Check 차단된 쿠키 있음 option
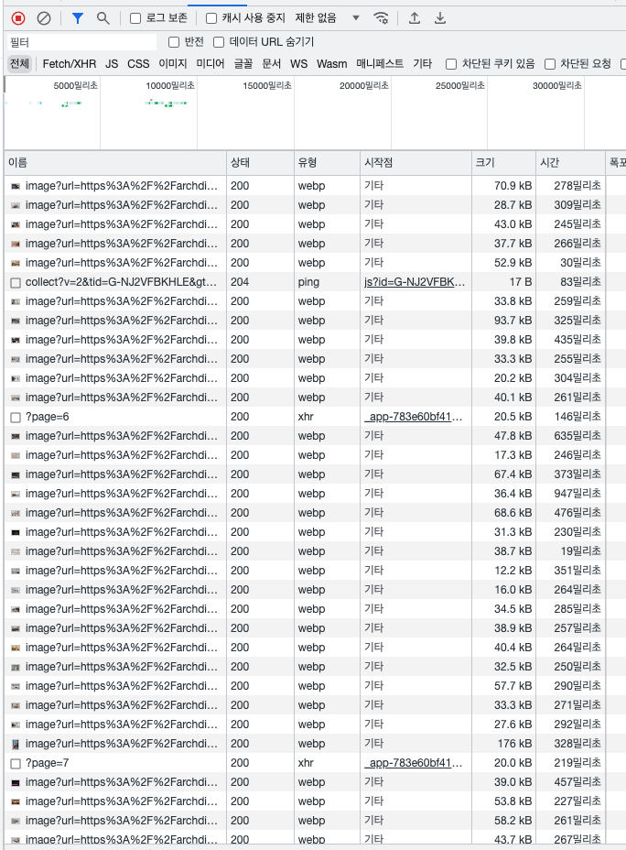This screenshot has height=850, width=626. [451, 64]
